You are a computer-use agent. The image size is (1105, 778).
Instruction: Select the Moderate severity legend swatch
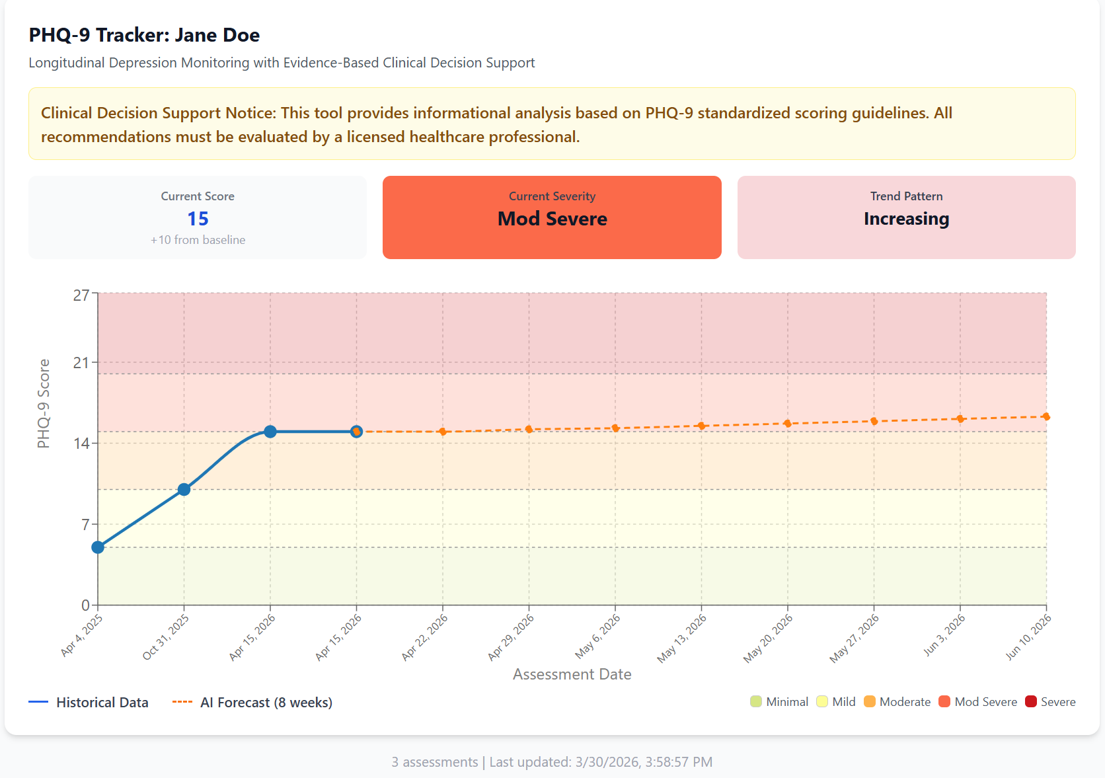point(871,702)
